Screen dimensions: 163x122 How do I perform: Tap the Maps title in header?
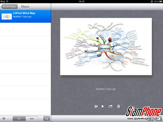tap(25, 7)
